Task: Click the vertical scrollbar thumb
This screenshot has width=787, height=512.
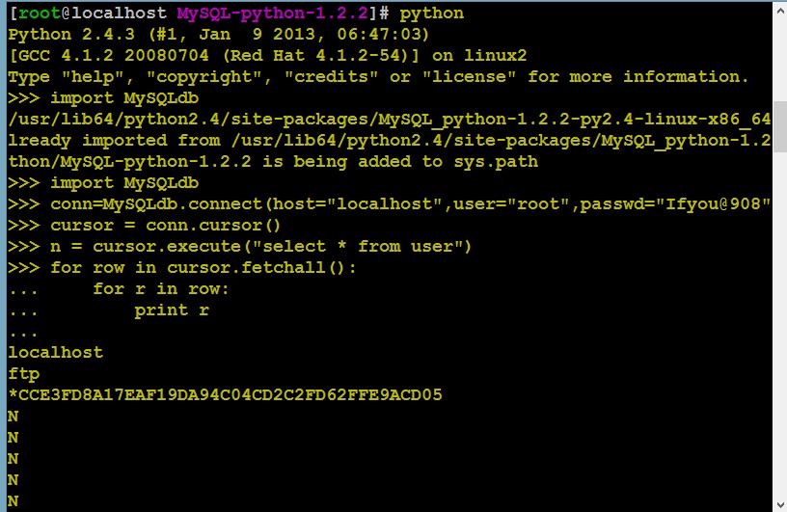Action: point(780,126)
